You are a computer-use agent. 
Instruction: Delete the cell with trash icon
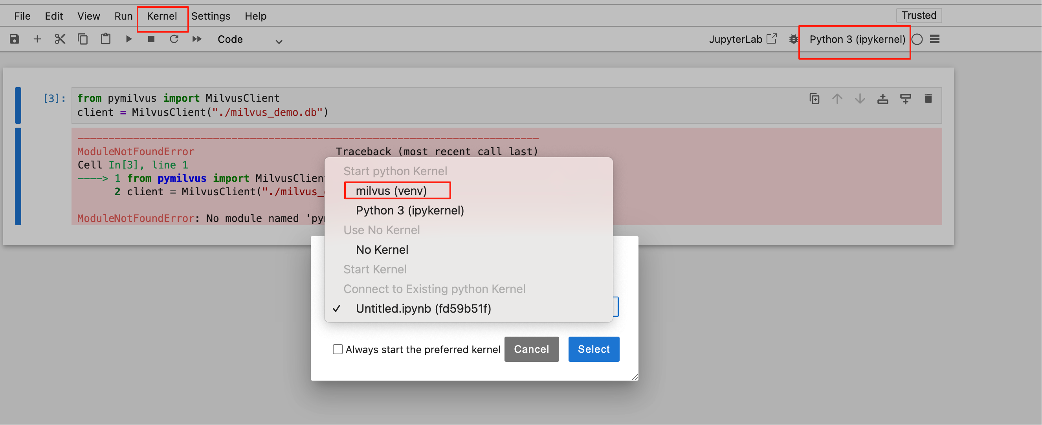(x=928, y=99)
